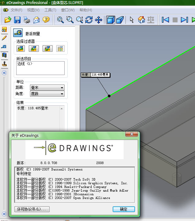
Task: Click the Stop animation square button
Action: click(175, 20)
